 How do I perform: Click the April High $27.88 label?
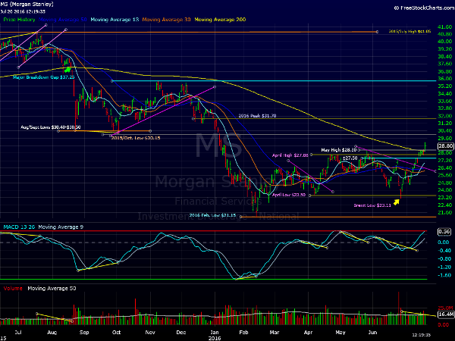(x=290, y=155)
